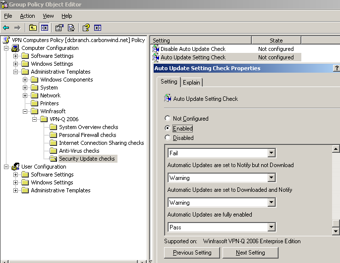This screenshot has height=263, width=340.
Task: Click the Previous Setting button
Action: [x=192, y=253]
